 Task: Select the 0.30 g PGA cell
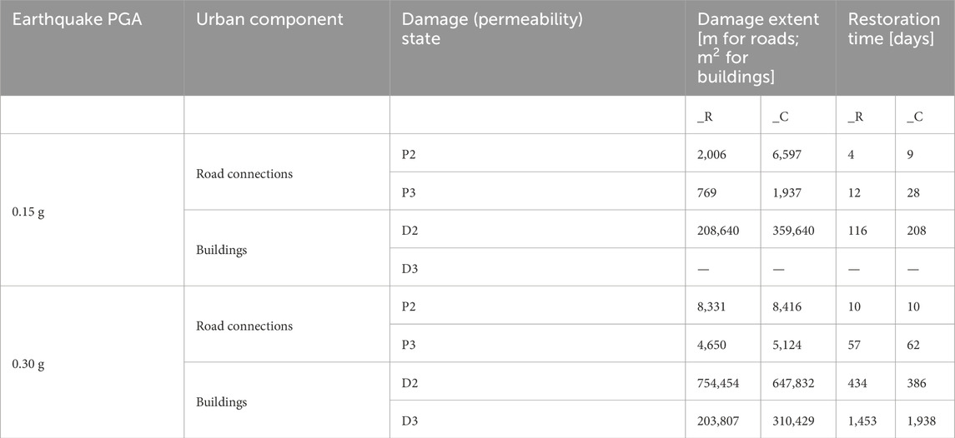click(x=28, y=364)
